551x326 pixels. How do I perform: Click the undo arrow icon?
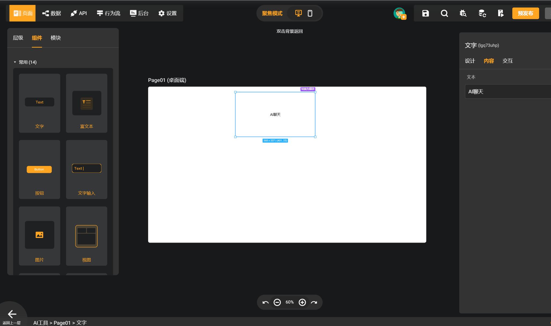pos(266,302)
